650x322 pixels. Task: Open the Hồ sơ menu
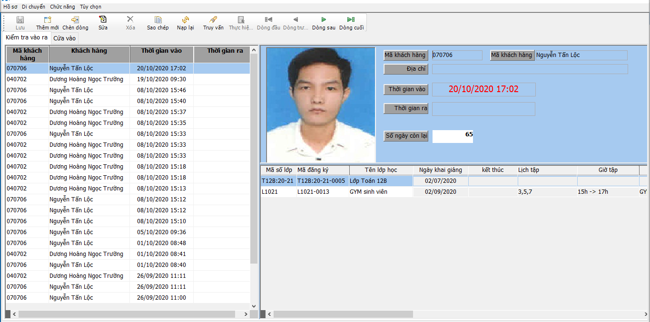pos(10,7)
